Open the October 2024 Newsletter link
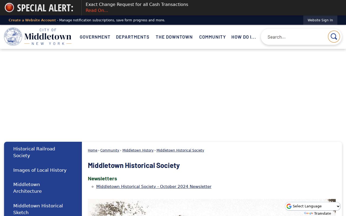346x216 pixels. 154,187
